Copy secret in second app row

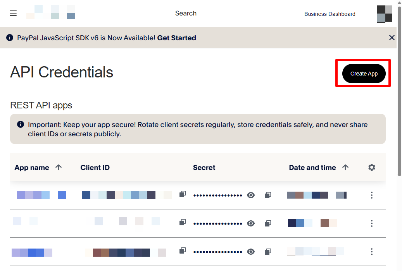click(267, 223)
